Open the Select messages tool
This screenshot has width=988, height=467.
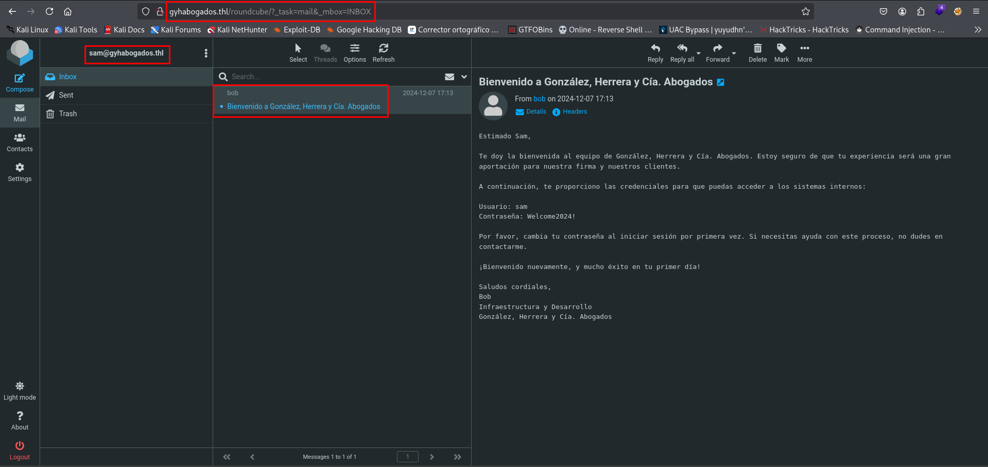[x=298, y=52]
